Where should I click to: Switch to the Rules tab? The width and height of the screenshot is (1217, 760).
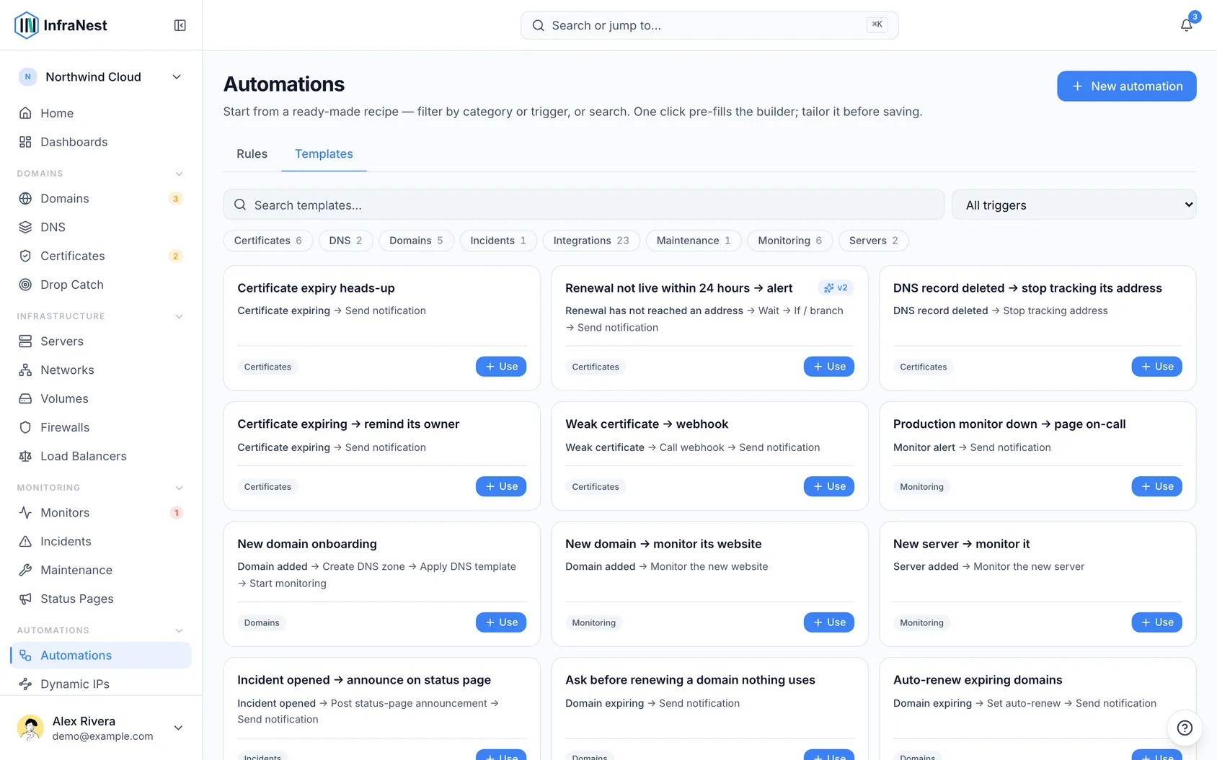click(252, 154)
